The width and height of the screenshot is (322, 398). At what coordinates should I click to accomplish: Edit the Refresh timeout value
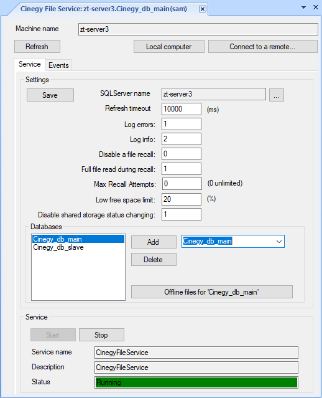tap(182, 109)
